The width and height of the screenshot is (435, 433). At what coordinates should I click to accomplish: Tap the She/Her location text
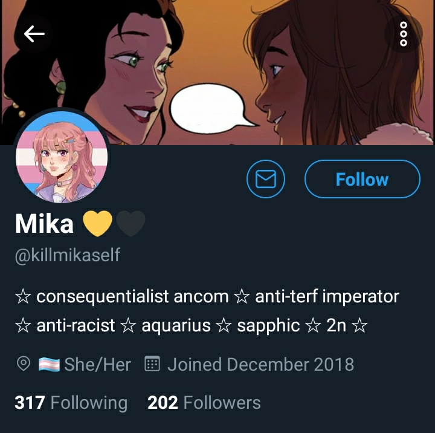pyautogui.click(x=98, y=365)
